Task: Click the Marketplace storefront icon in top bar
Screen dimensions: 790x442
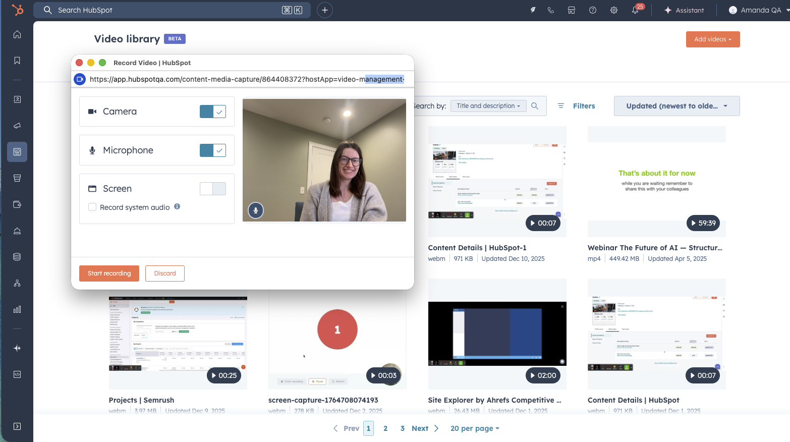Action: [572, 10]
